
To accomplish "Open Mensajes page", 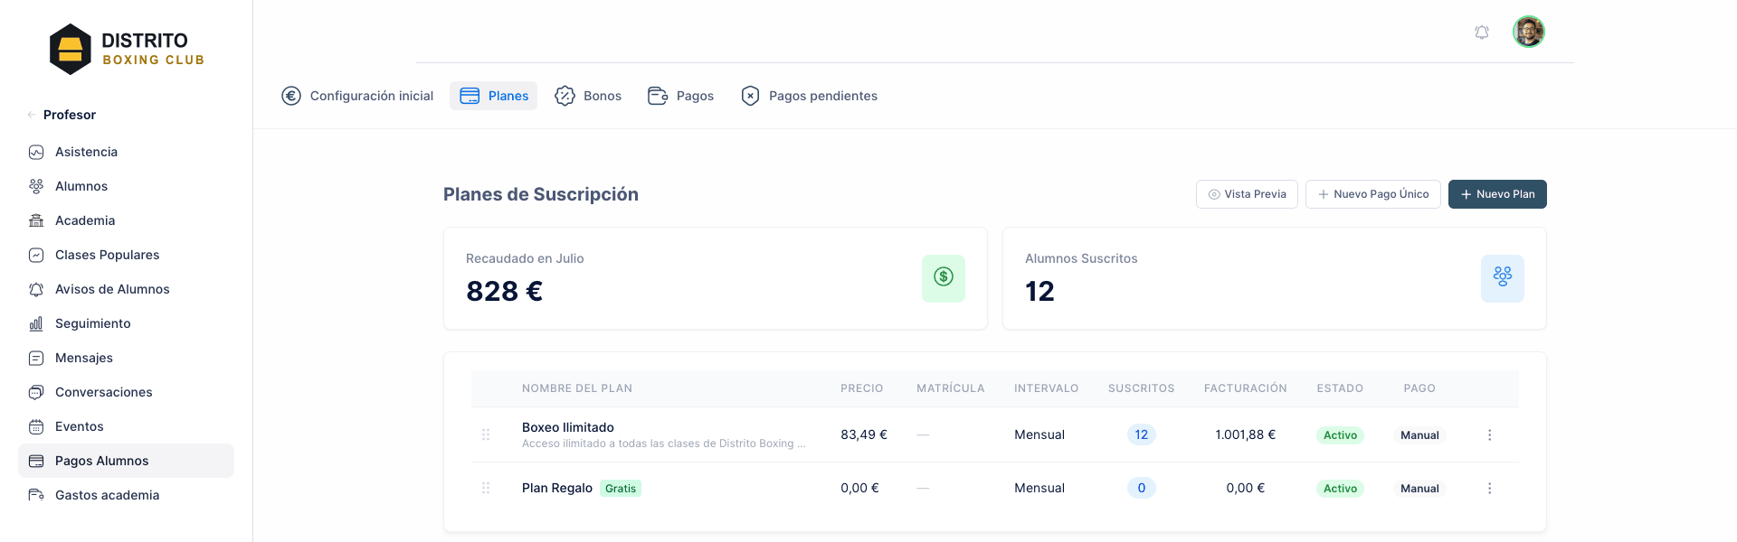I will coord(126,358).
